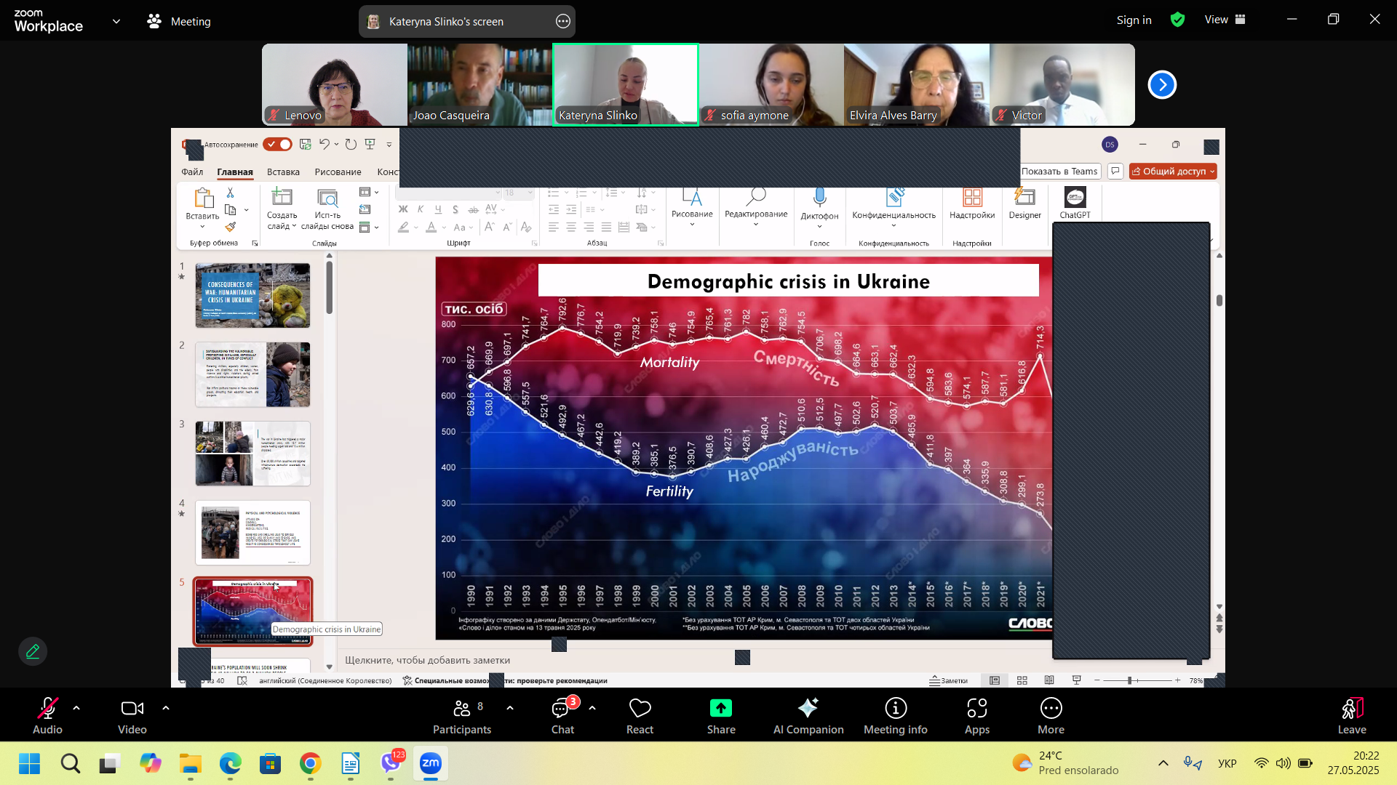Click the Sign in link
Image resolution: width=1397 pixels, height=785 pixels.
(1134, 20)
